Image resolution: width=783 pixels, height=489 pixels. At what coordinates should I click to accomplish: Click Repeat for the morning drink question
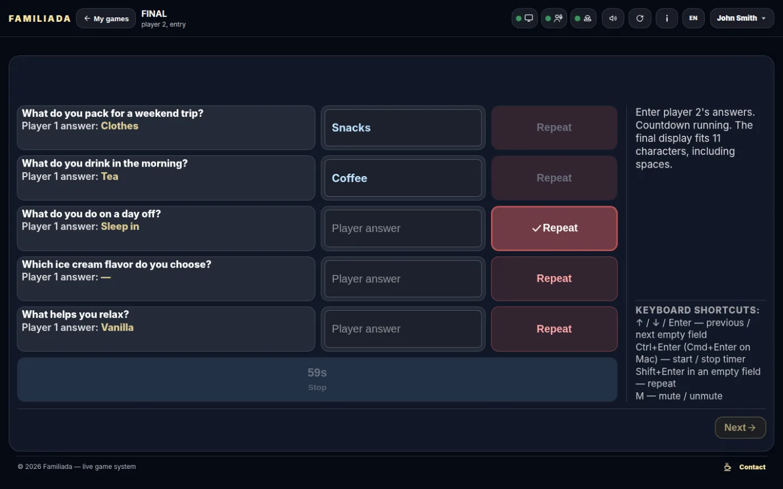[x=554, y=178]
